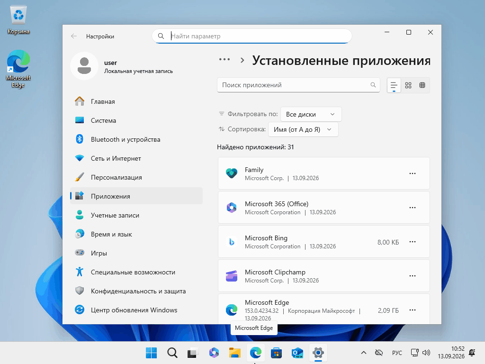Open Сеть и Интернет section
Viewport: 485px width, 364px height.
(136, 158)
